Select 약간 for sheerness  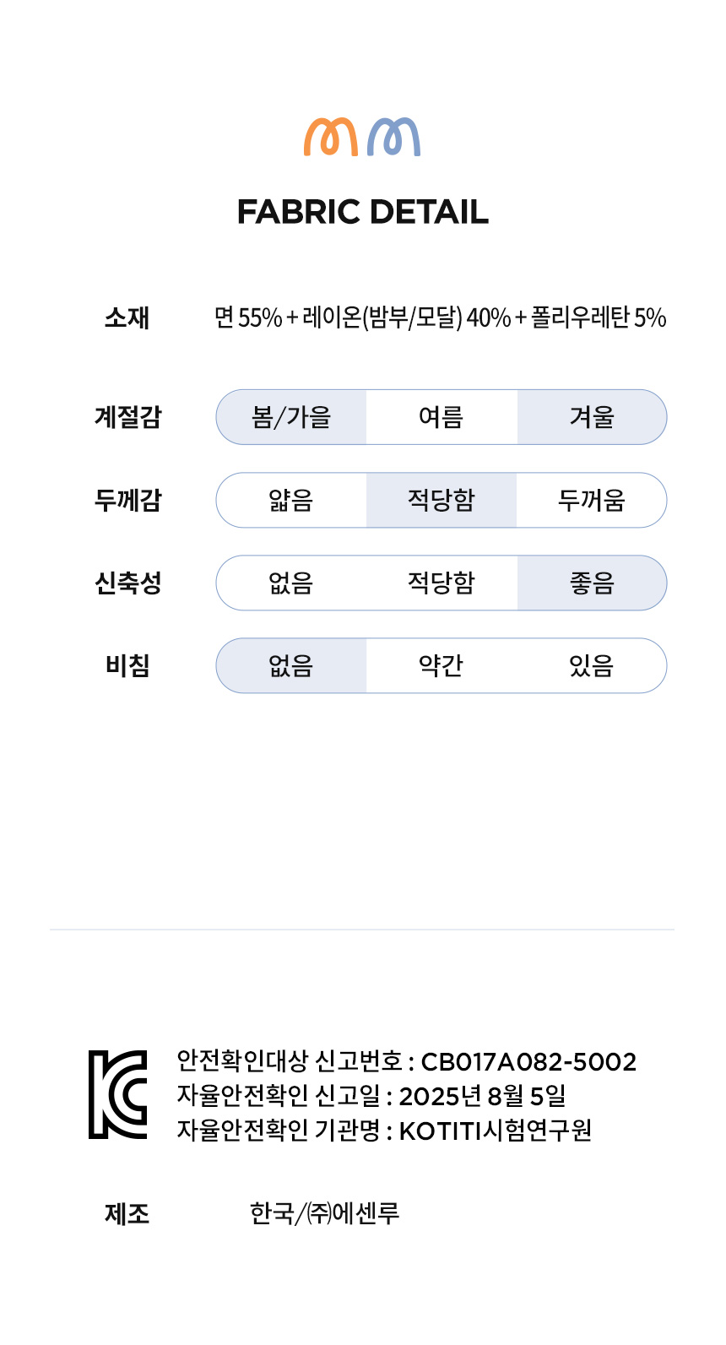click(441, 666)
